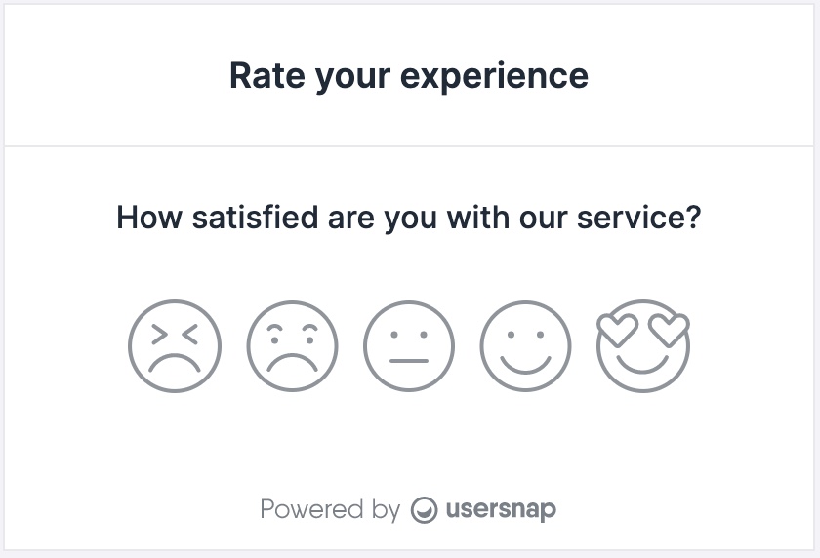The height and width of the screenshot is (558, 820).
Task: Select the smiling face rating
Action: 525,346
